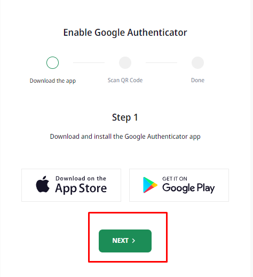Click the progress line between second and third steps

161,62
